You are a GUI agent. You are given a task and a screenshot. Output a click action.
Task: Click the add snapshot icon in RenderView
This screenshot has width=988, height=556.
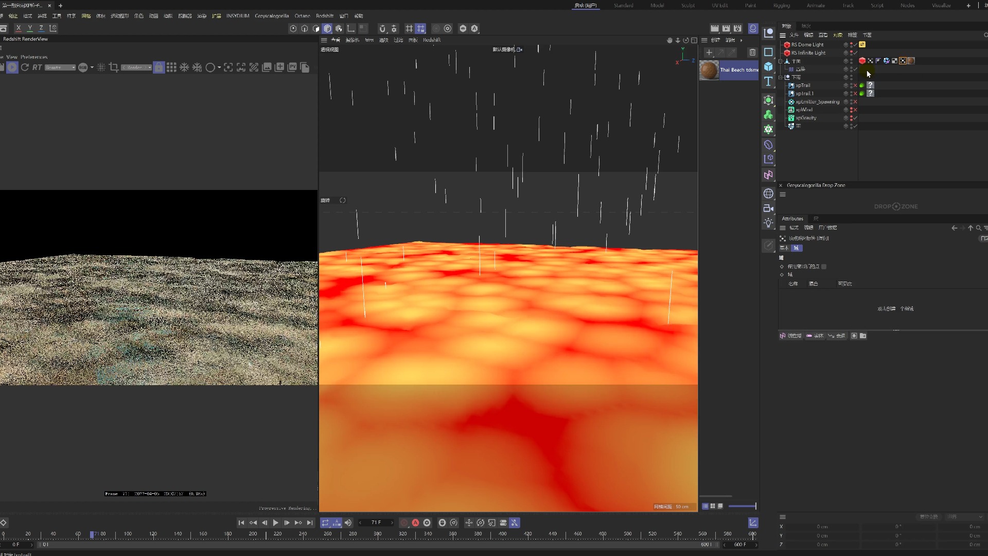[x=279, y=67]
